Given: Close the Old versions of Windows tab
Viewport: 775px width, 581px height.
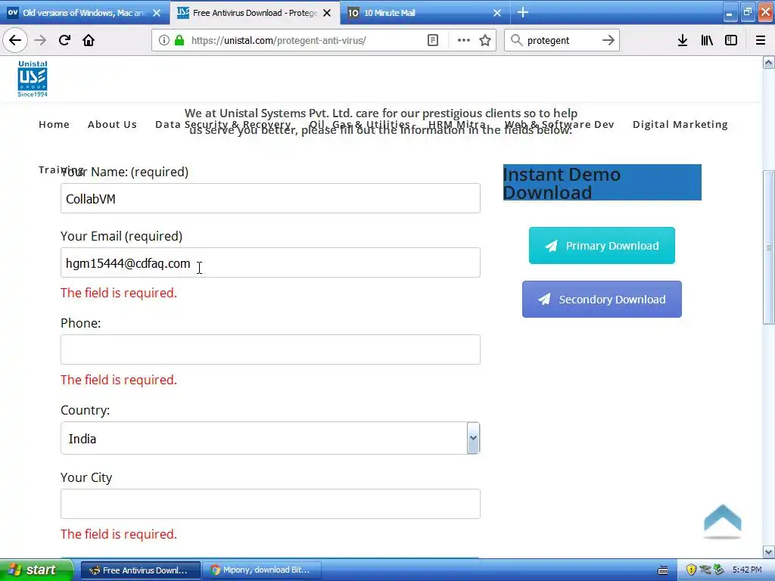Looking at the screenshot, I should 157,13.
